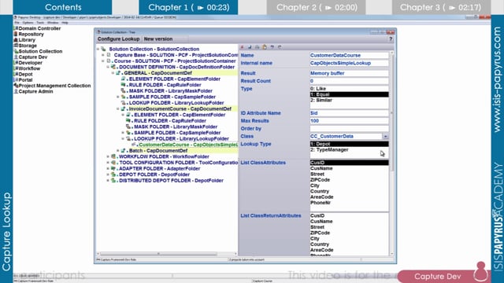Select the Library icon in desktop list
This screenshot has height=283, width=504.
[x=16, y=40]
